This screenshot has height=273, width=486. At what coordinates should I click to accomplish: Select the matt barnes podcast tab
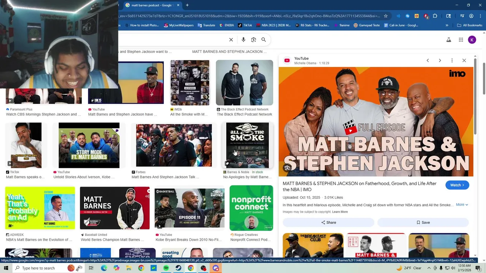tap(152, 5)
